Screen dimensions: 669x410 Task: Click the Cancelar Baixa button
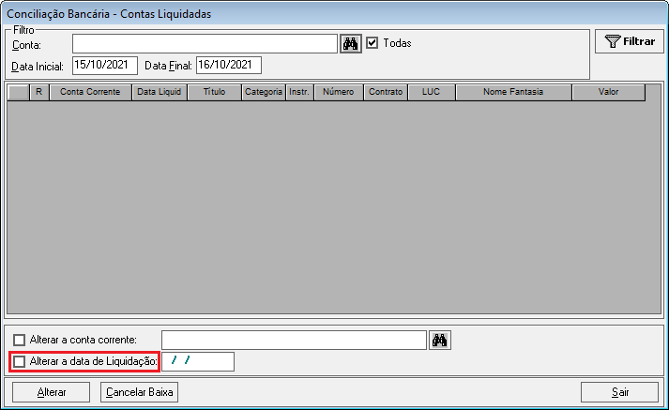[139, 392]
